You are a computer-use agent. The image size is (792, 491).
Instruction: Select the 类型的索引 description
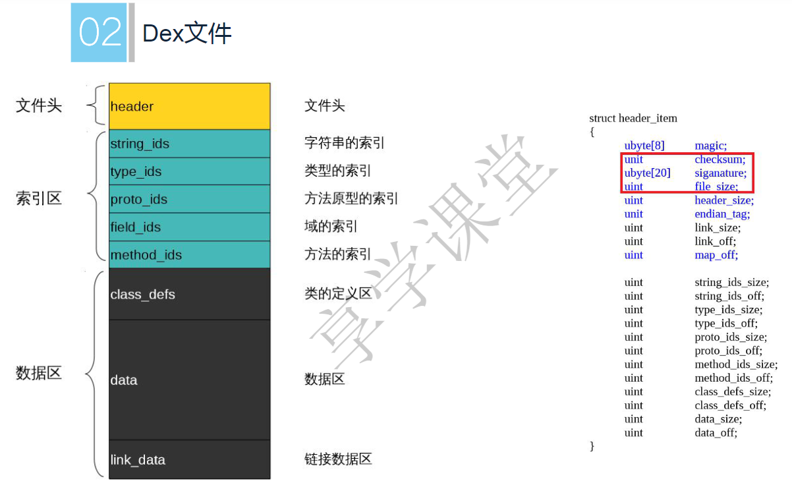(x=338, y=171)
